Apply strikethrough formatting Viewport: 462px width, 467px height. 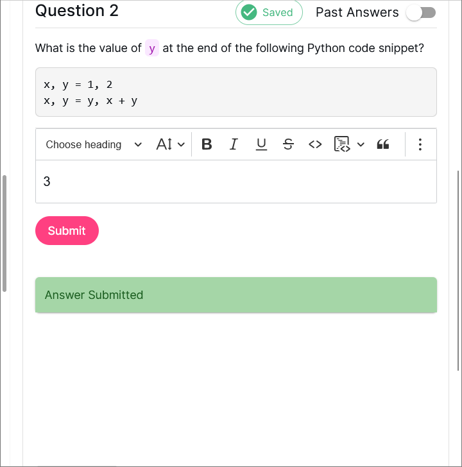click(x=288, y=144)
